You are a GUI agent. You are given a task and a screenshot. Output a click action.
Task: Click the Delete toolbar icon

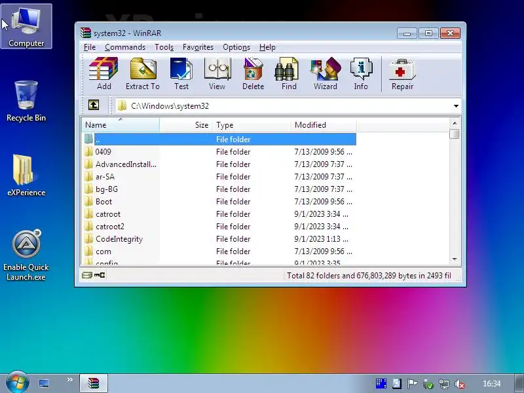pyautogui.click(x=253, y=74)
